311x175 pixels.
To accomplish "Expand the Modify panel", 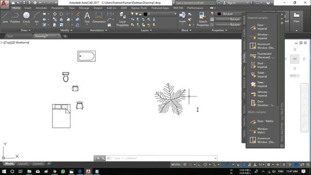I will [x=67, y=30].
